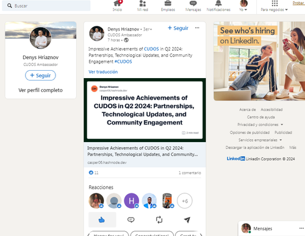The width and height of the screenshot is (305, 236).
Task: Open the See who's hiring ad
Action: 259,61
